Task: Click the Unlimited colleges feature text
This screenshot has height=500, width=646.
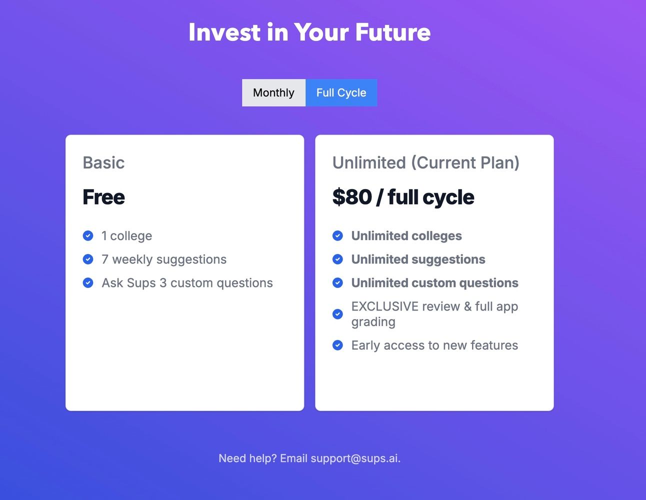Action: click(x=406, y=235)
